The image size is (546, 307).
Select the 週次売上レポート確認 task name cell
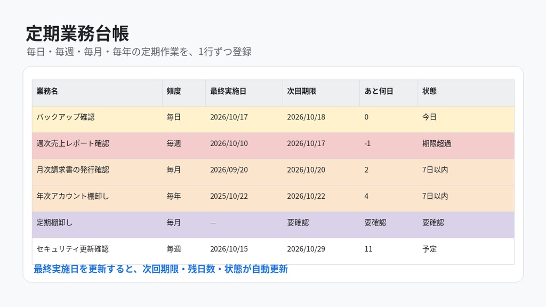(x=97, y=146)
